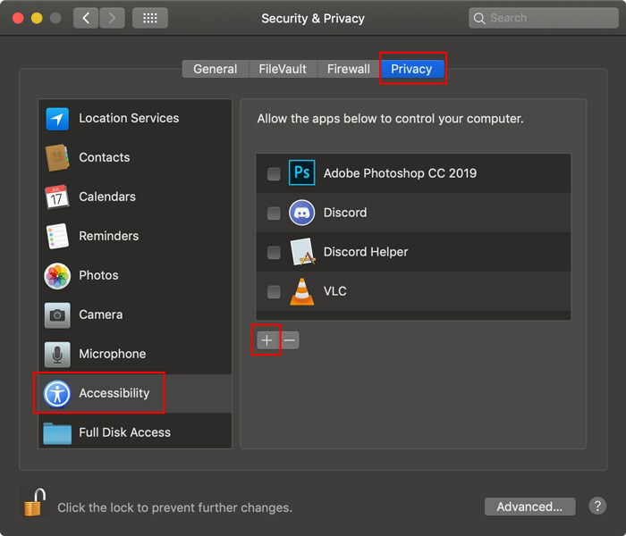This screenshot has width=626, height=536.
Task: Tick the Discord checkbox
Action: point(274,214)
